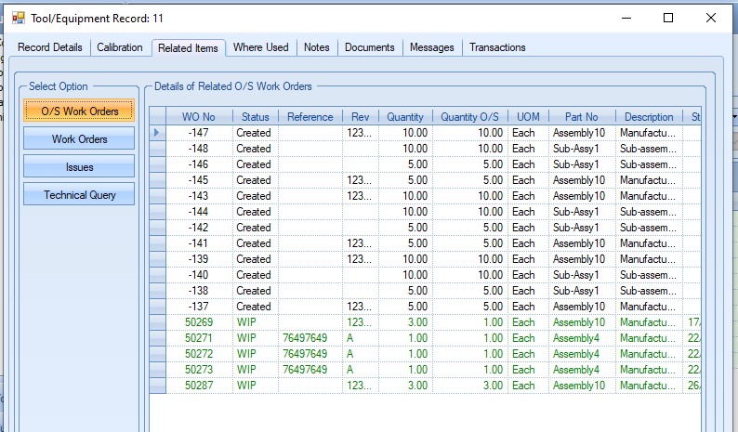Show related Issues
The height and width of the screenshot is (432, 738).
pos(79,167)
